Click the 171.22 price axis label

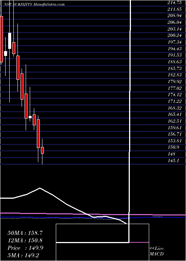[175, 101]
